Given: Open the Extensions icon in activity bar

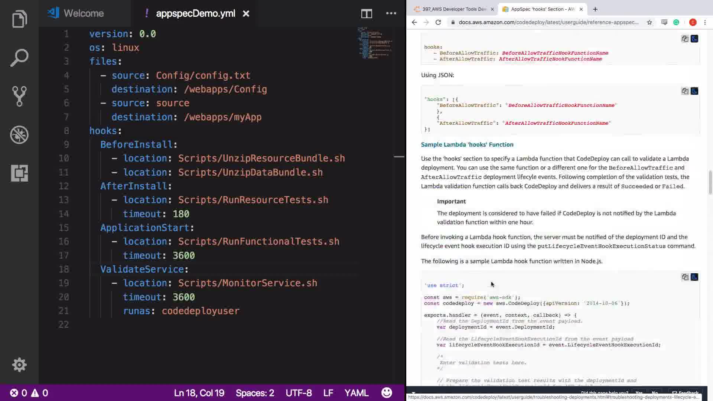Looking at the screenshot, I should (x=19, y=173).
